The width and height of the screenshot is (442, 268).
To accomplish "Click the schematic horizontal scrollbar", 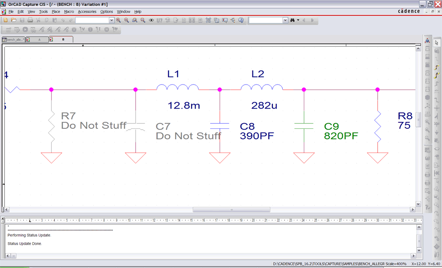I will [232, 209].
